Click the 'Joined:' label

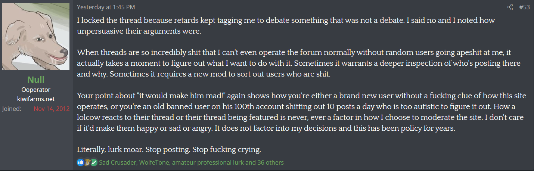click(x=12, y=109)
